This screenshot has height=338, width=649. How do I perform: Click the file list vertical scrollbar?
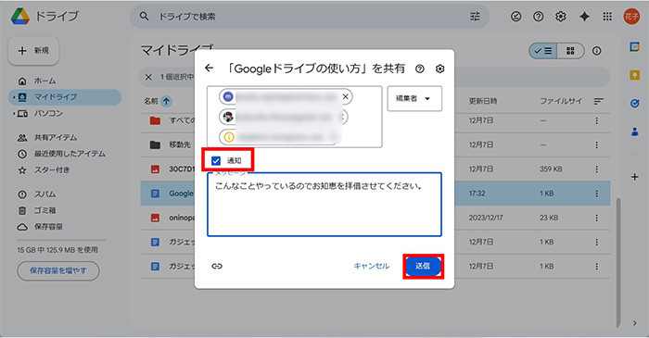(618, 262)
